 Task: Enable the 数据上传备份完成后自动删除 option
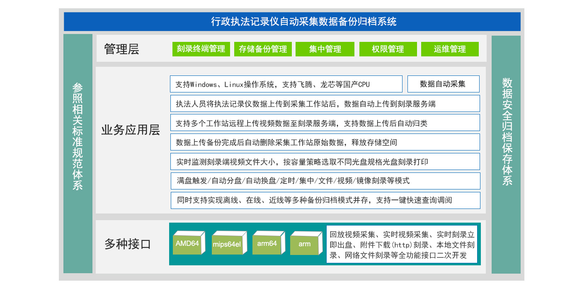325,142
